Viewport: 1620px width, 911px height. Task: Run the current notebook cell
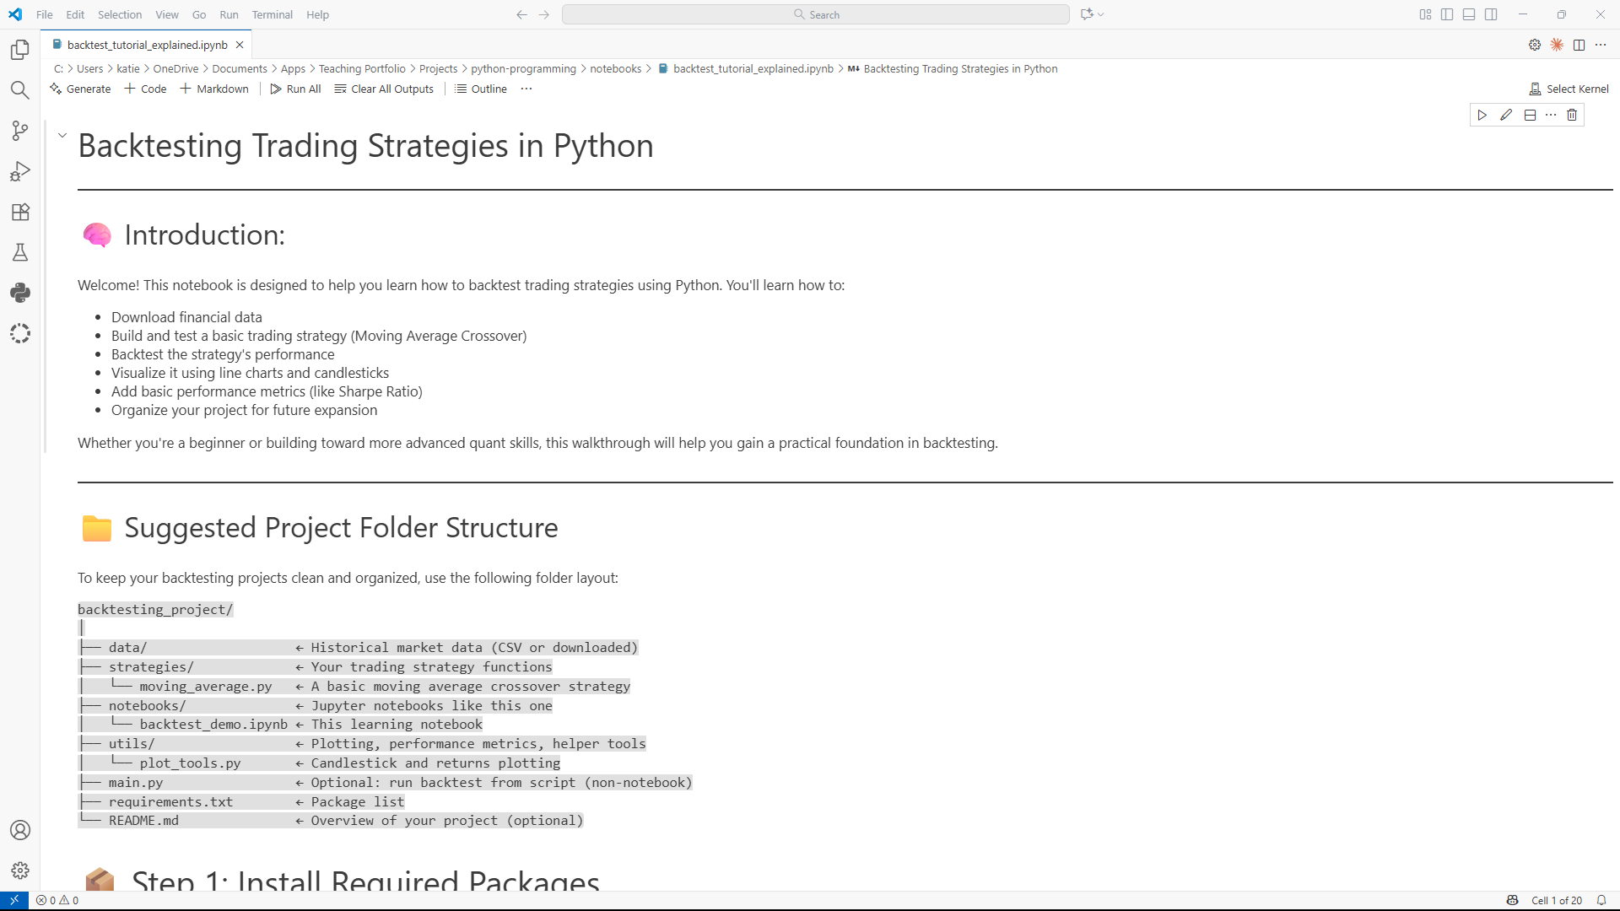(1482, 115)
